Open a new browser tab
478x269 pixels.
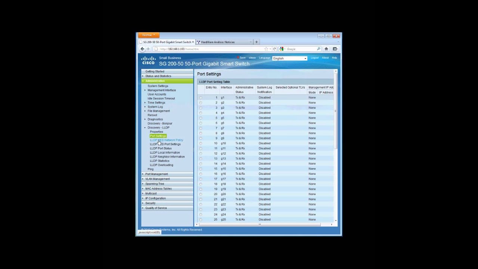257,42
